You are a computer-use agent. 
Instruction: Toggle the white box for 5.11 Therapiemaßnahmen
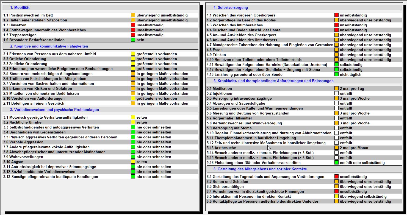[x=336, y=138]
